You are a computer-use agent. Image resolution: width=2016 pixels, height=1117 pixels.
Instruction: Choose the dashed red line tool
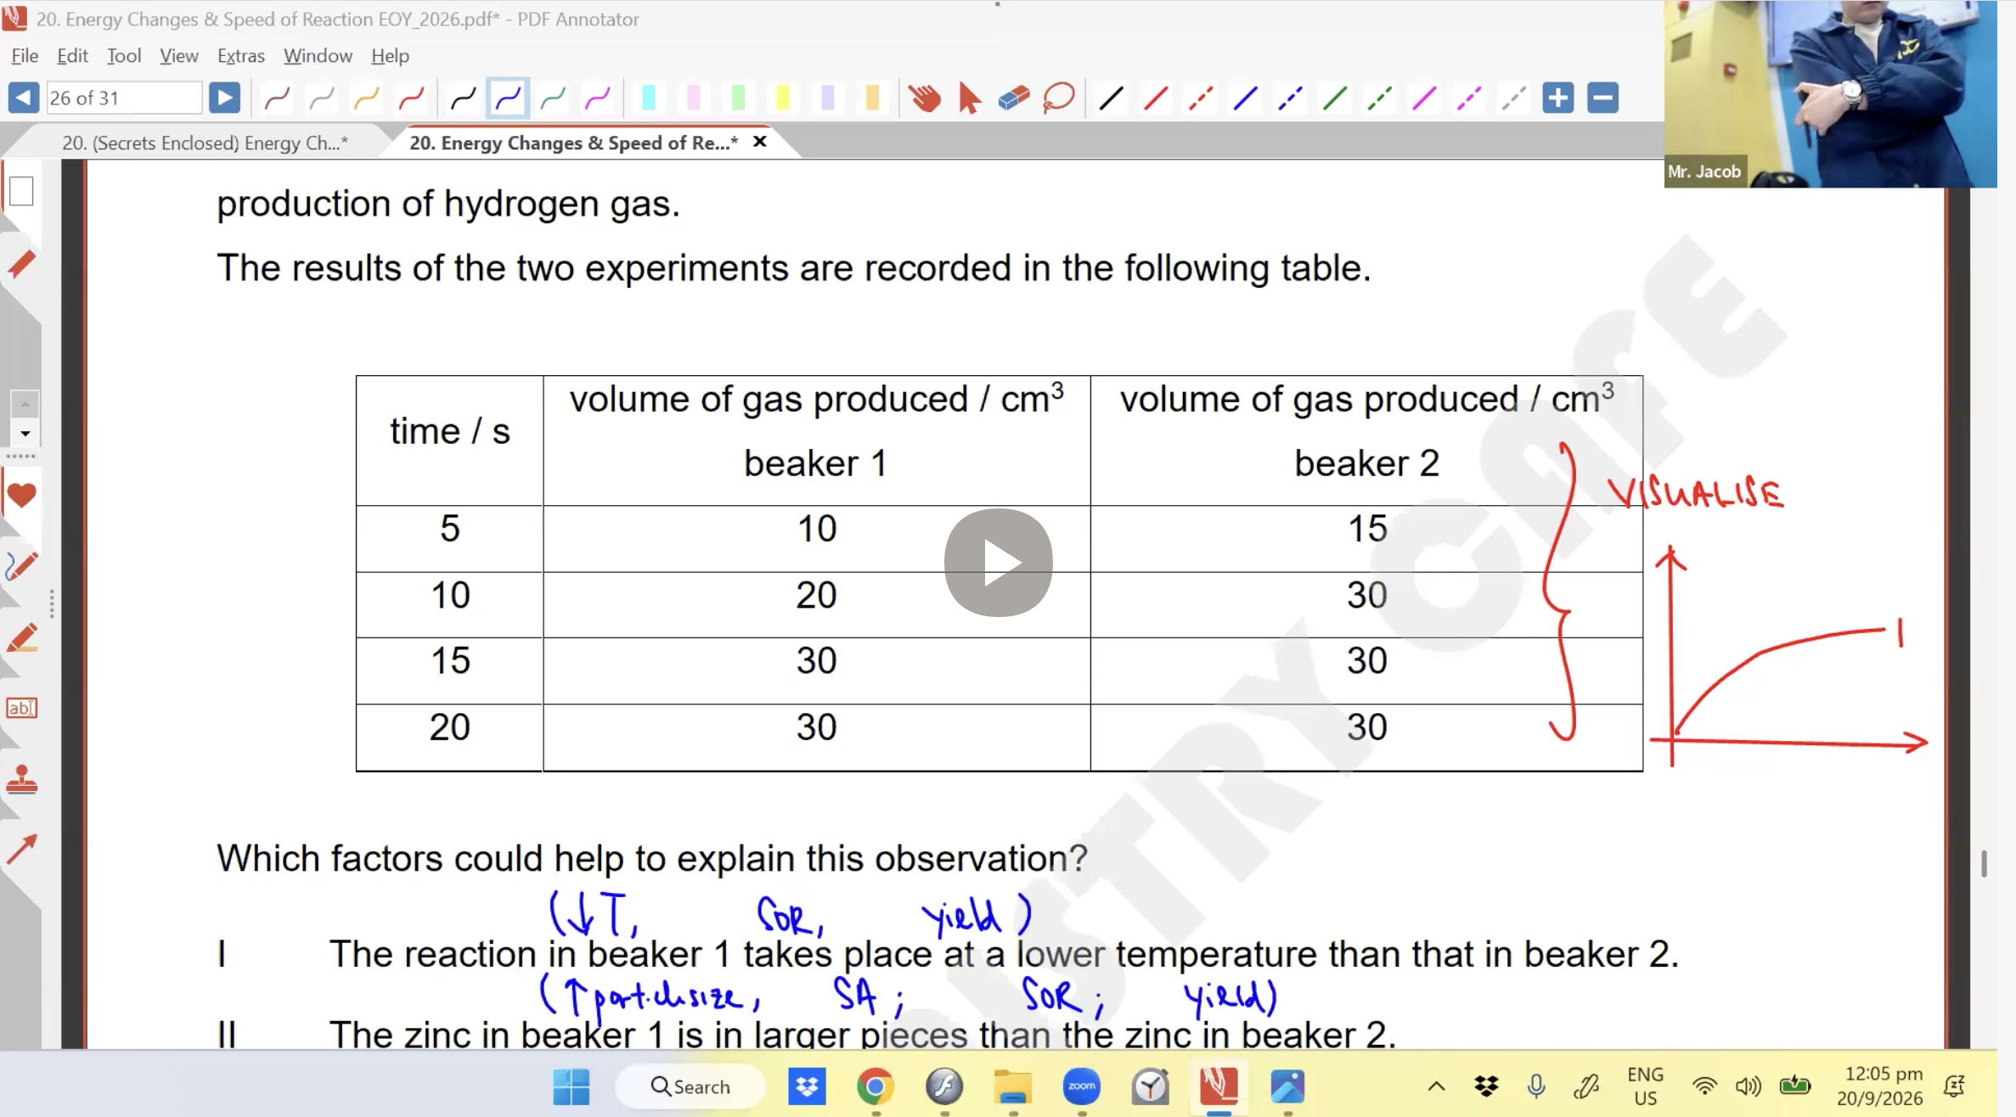click(1201, 98)
